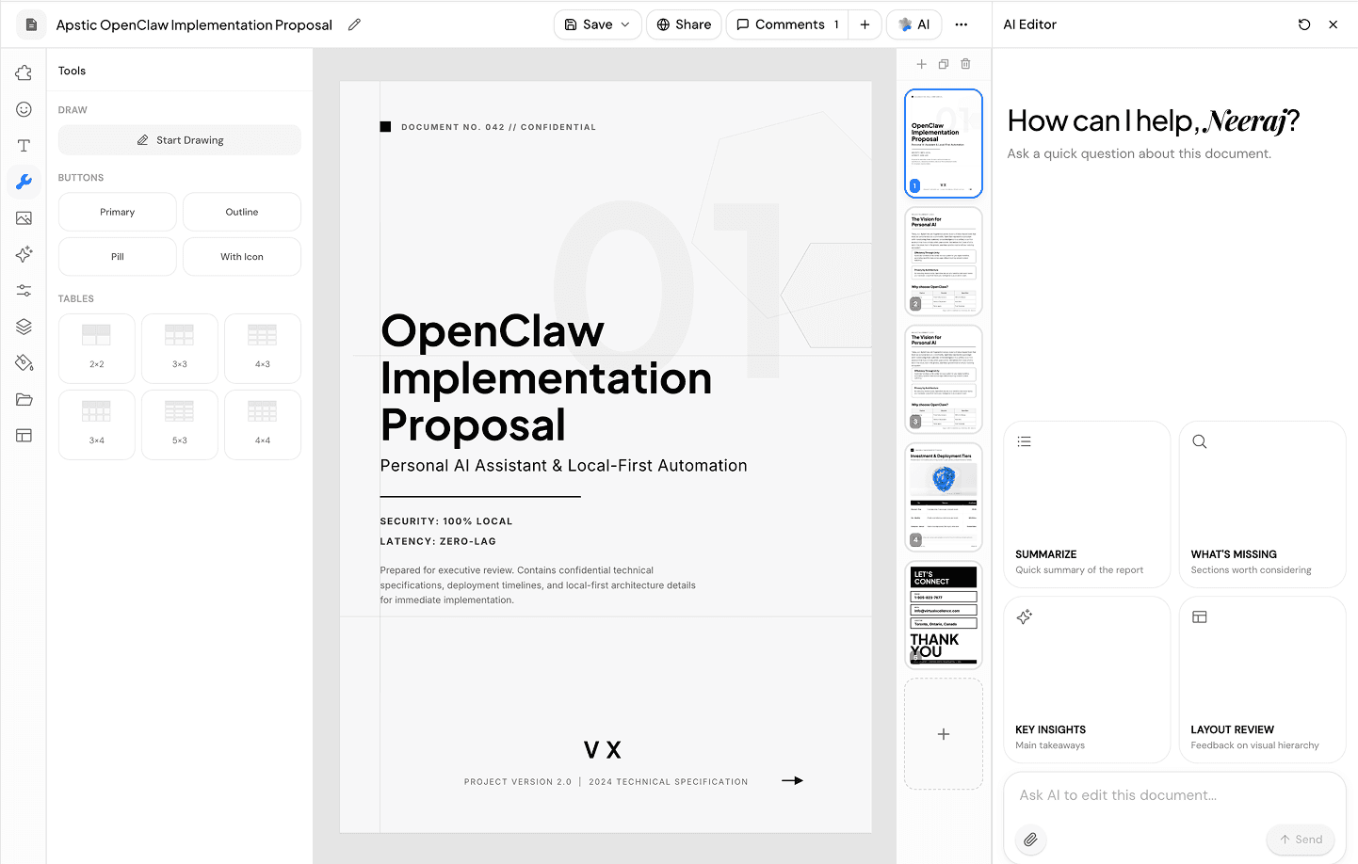Viewport: 1358px width, 864px height.
Task: Open the Layers panel
Action: [x=23, y=327]
